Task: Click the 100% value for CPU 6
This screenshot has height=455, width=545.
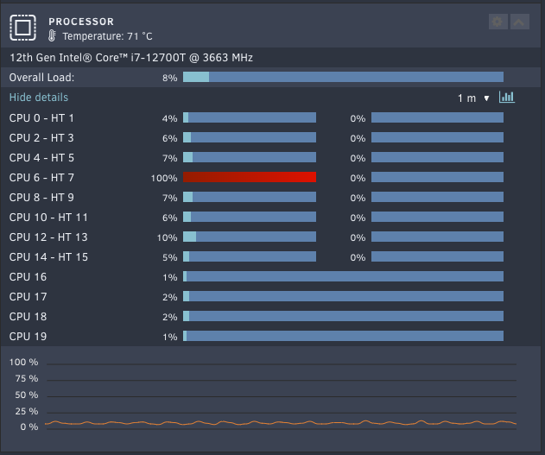Action: coord(164,178)
